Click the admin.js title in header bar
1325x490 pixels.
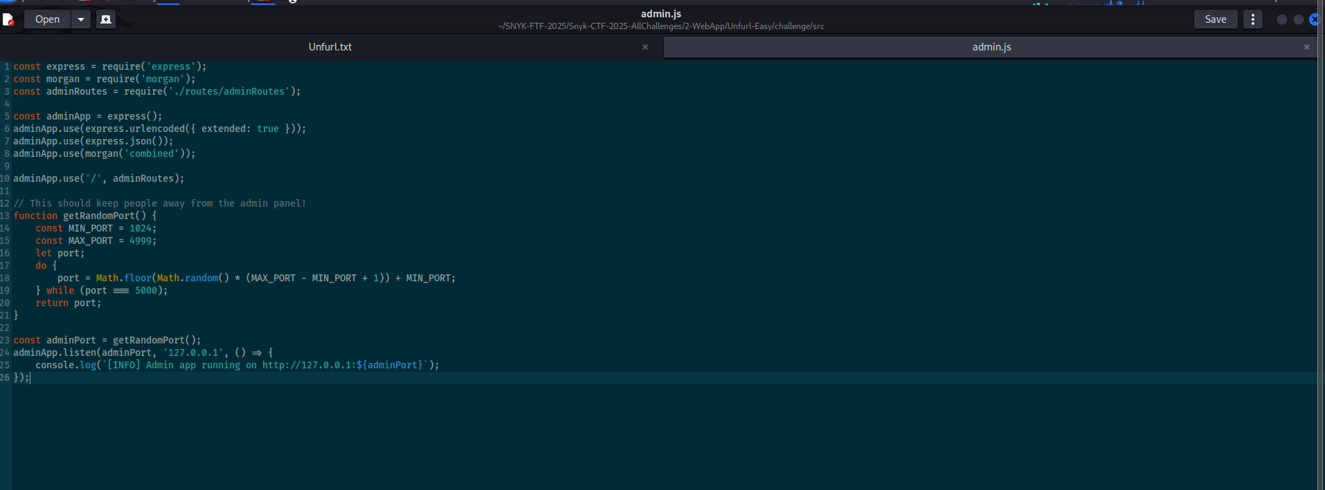coord(660,14)
